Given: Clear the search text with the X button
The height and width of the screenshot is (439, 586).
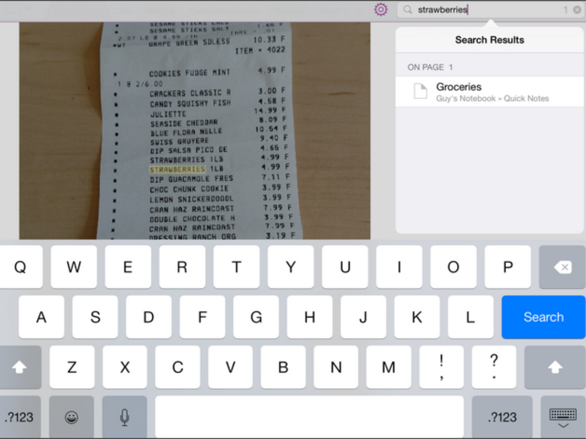Looking at the screenshot, I should pyautogui.click(x=577, y=10).
